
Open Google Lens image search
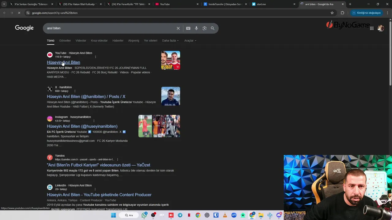pyautogui.click(x=204, y=28)
